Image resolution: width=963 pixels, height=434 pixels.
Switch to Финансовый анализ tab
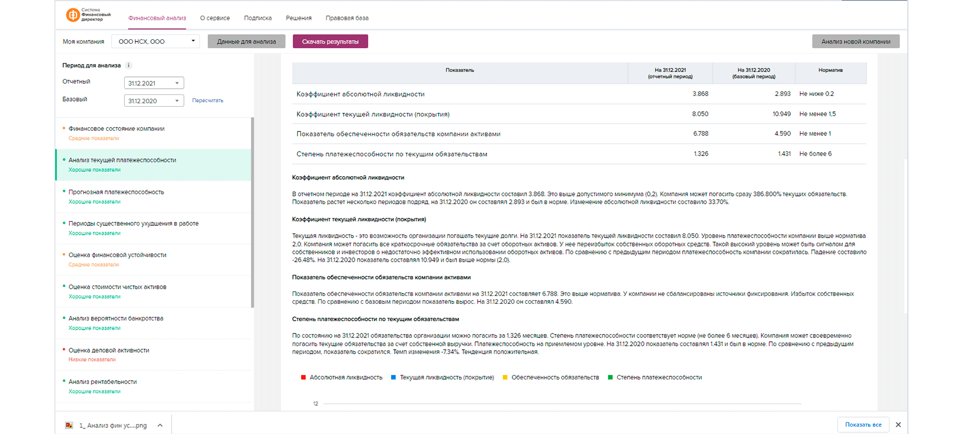[157, 18]
